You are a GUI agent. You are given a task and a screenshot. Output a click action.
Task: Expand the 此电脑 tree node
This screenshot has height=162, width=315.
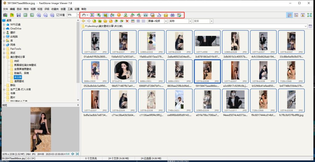tap(4, 37)
